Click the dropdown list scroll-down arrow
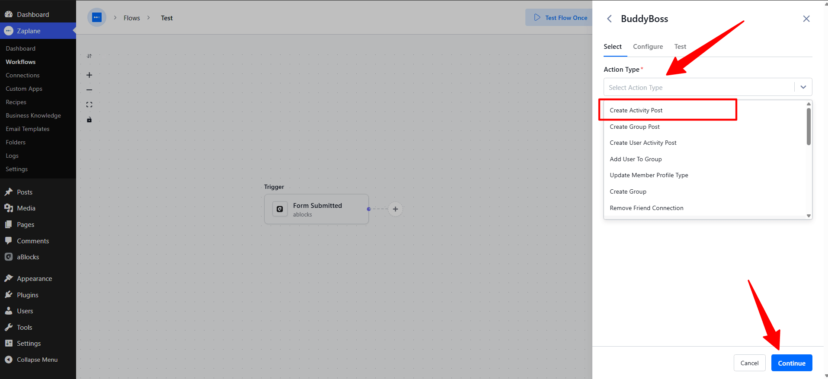828x379 pixels. tap(809, 216)
